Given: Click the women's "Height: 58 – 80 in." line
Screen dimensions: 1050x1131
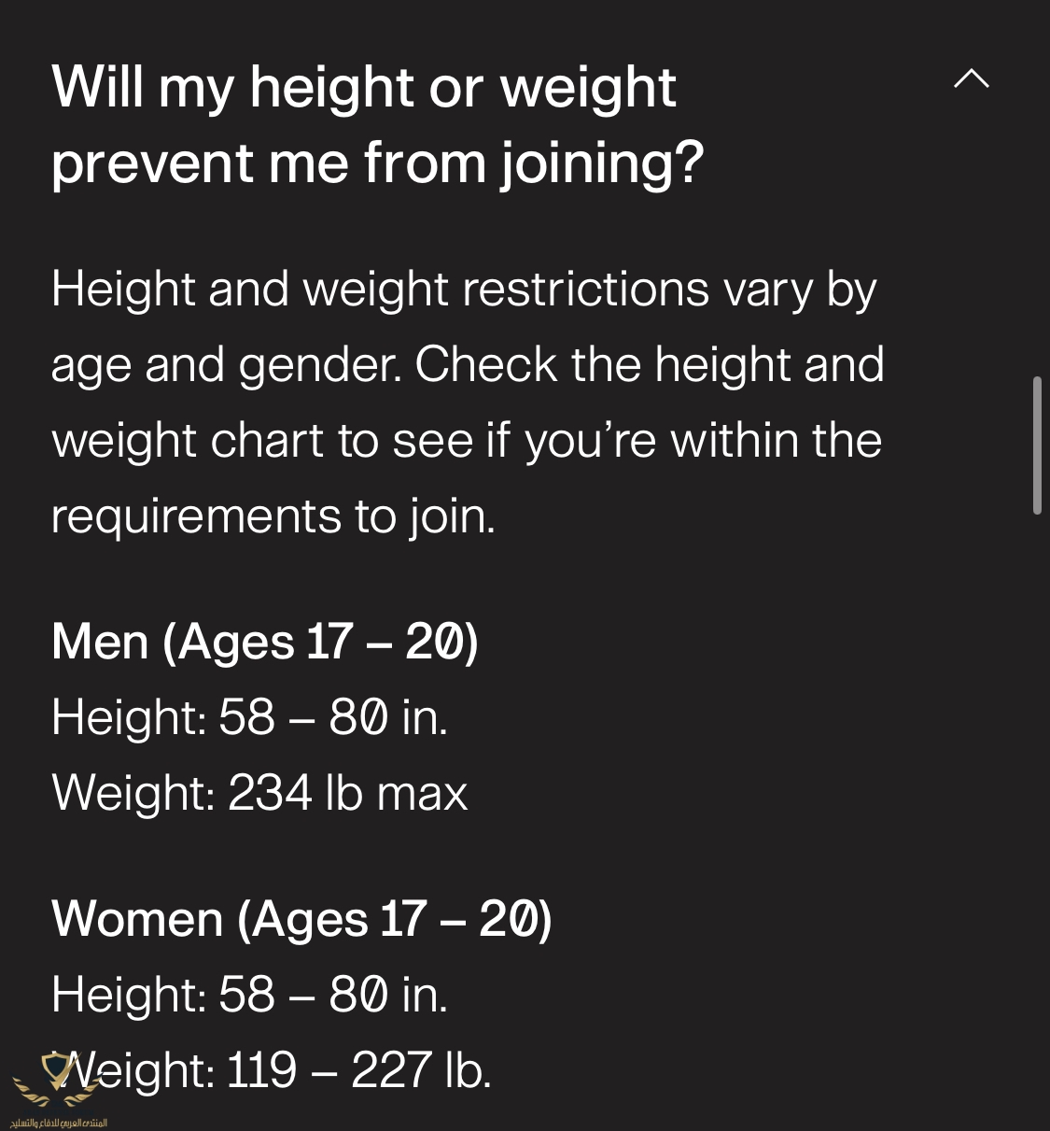Looking at the screenshot, I should click(249, 994).
